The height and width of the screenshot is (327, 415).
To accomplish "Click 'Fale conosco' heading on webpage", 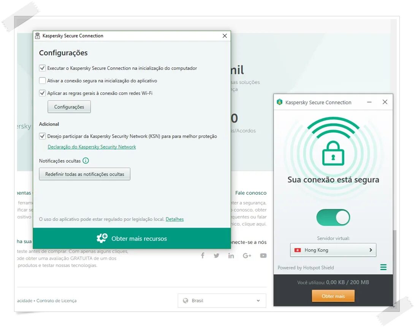I will click(251, 193).
